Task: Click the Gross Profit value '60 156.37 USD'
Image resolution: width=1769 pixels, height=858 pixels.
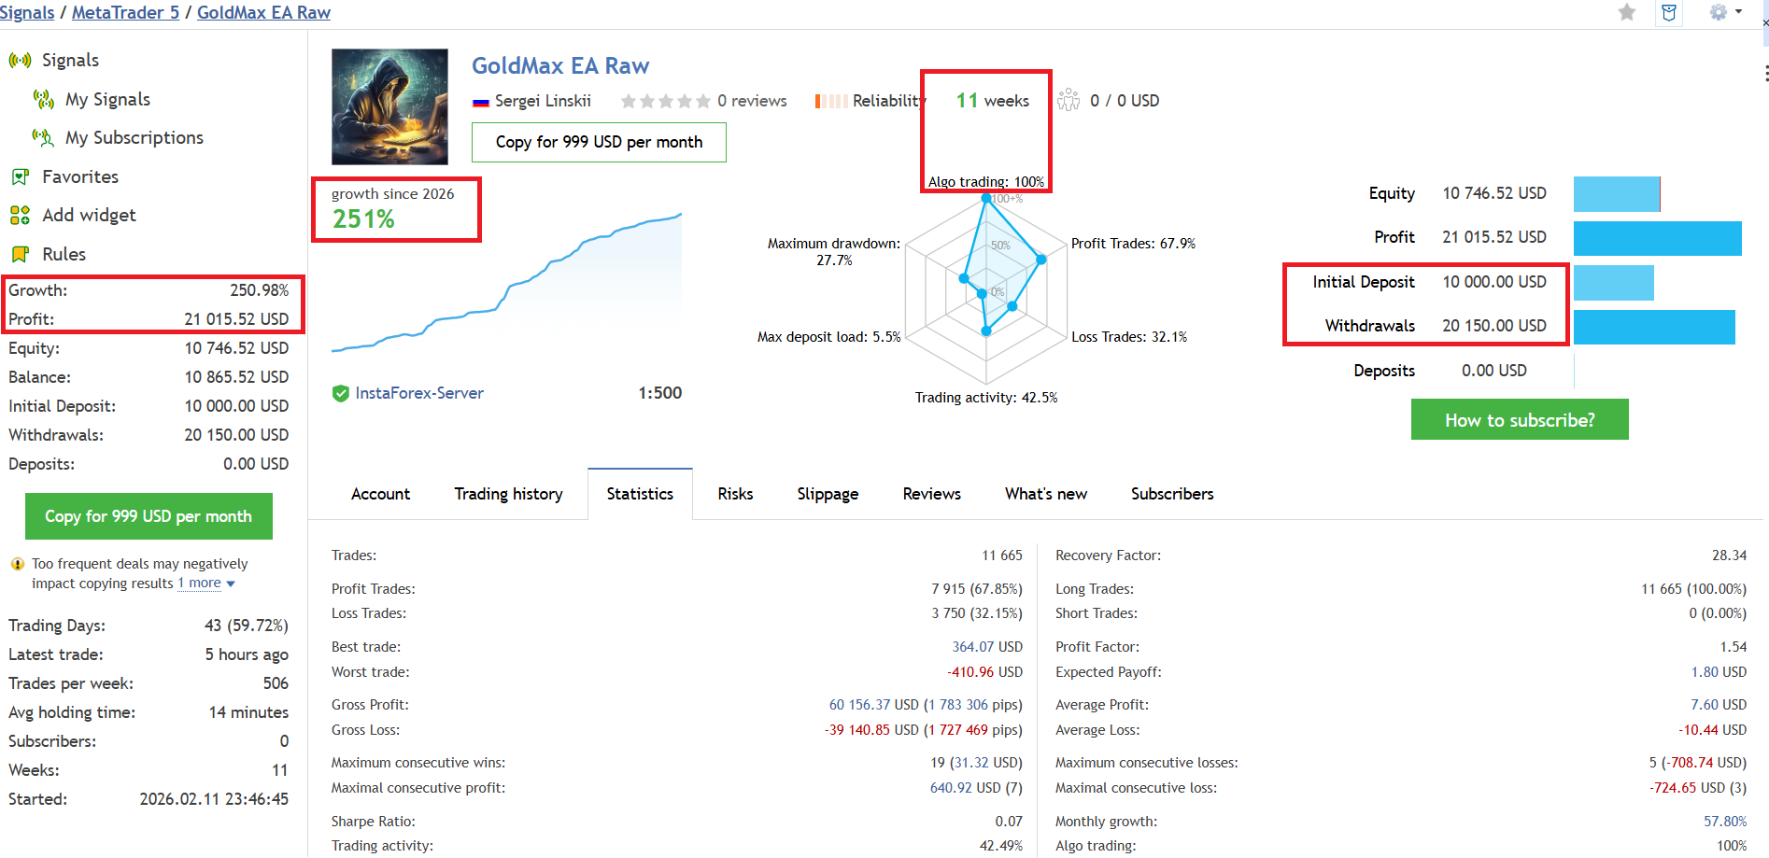Action: point(874,705)
